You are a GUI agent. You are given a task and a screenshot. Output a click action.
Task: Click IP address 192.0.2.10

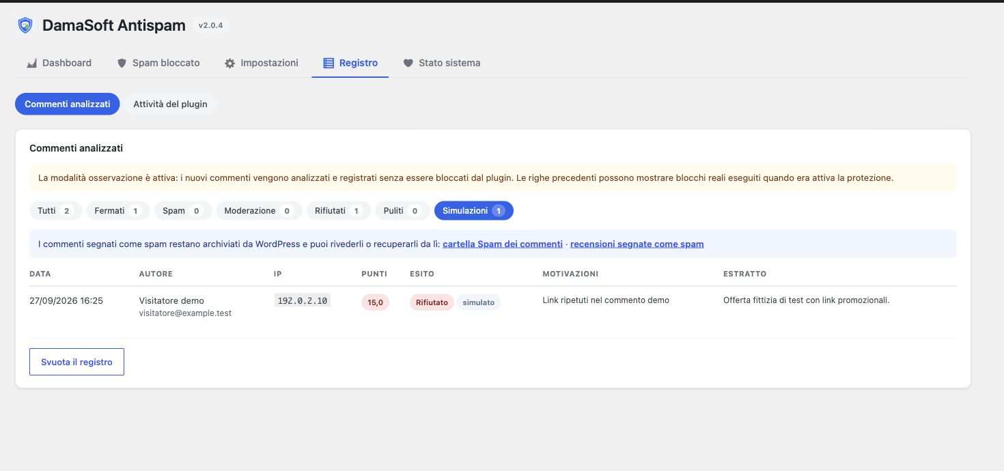click(x=303, y=300)
